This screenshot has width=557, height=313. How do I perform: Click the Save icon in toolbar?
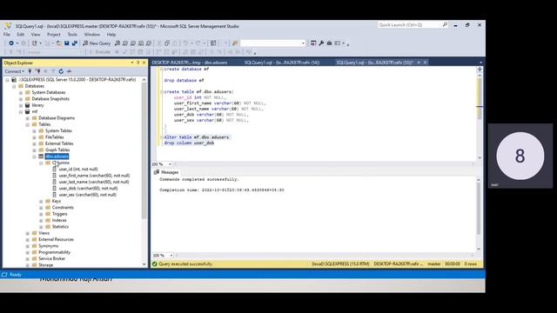(66, 43)
